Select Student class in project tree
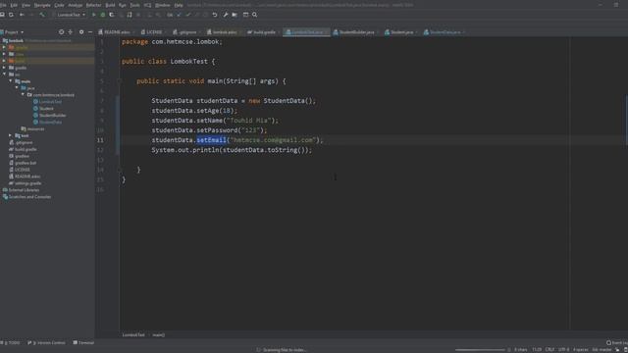628x353 pixels. coord(43,109)
